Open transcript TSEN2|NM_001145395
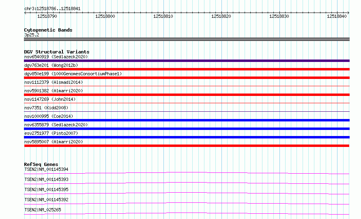This screenshot has height=219, width=361. 46,189
